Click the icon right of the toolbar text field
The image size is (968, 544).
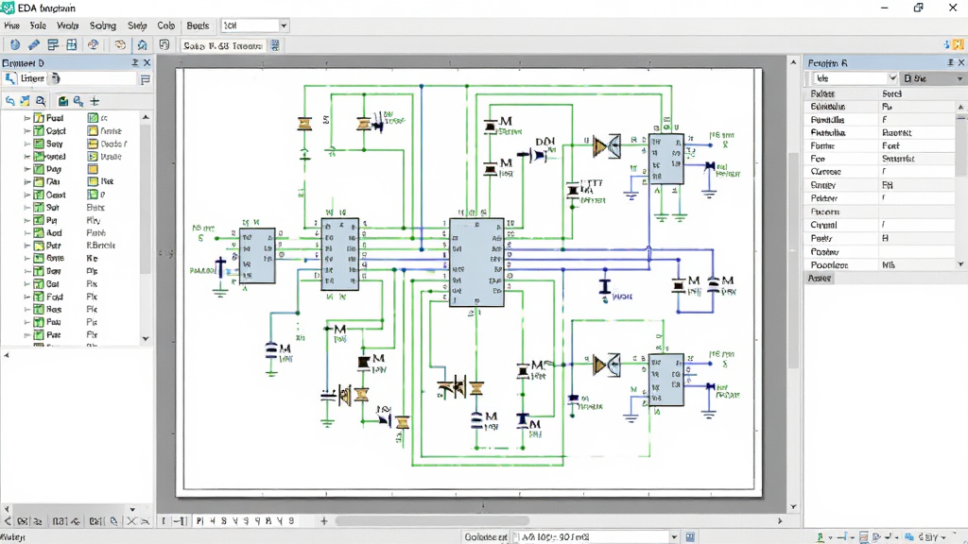(x=275, y=45)
